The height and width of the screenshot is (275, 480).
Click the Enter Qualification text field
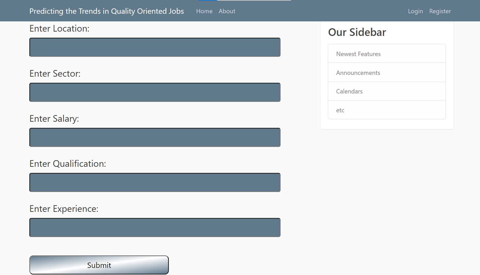click(155, 183)
